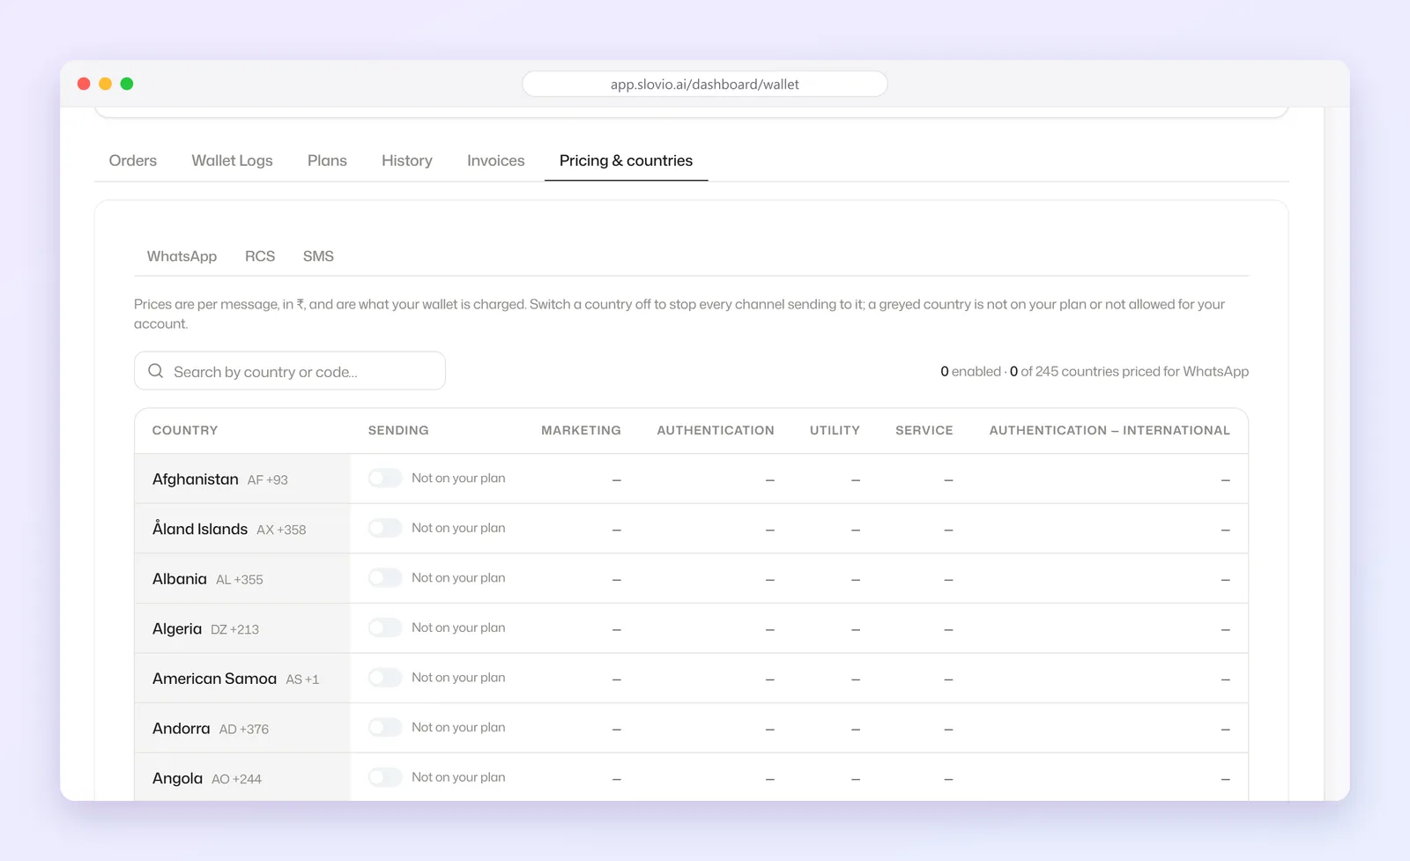The height and width of the screenshot is (861, 1410).
Task: Open the Plans tab
Action: 327,160
